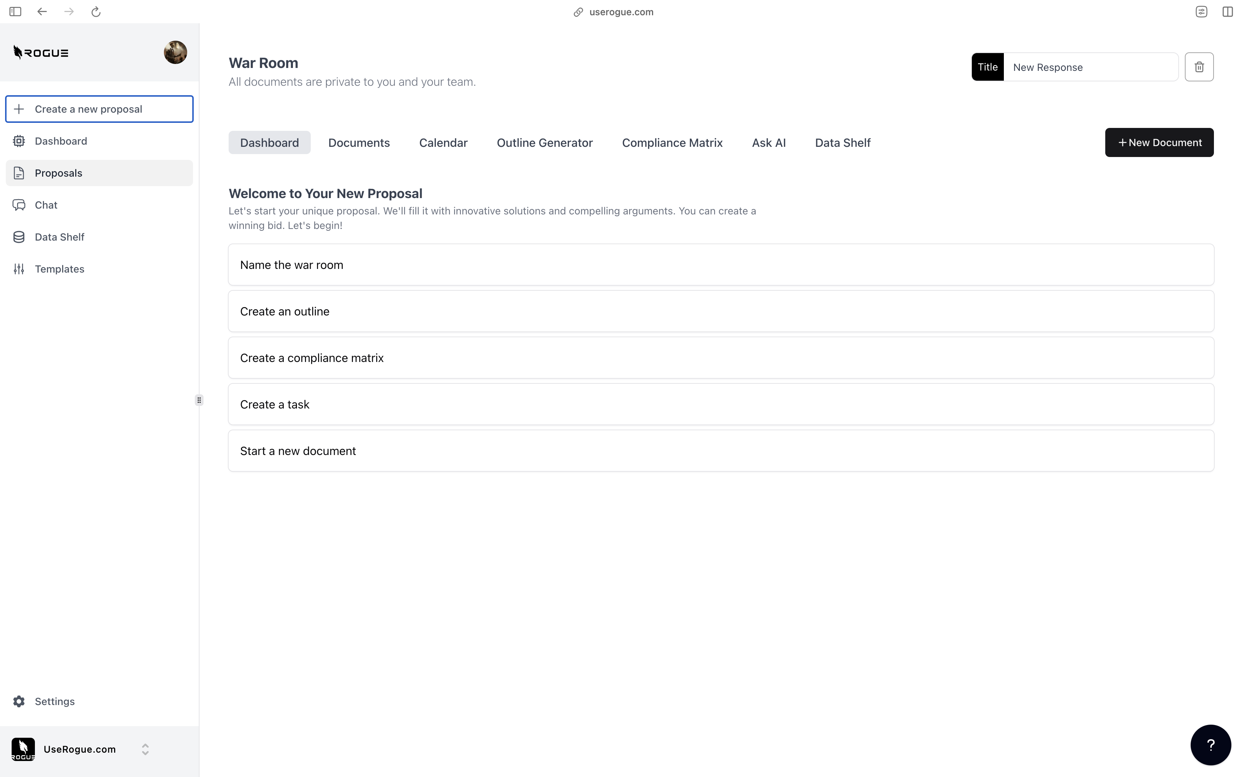
Task: Open the Ask AI tab
Action: [x=768, y=143]
